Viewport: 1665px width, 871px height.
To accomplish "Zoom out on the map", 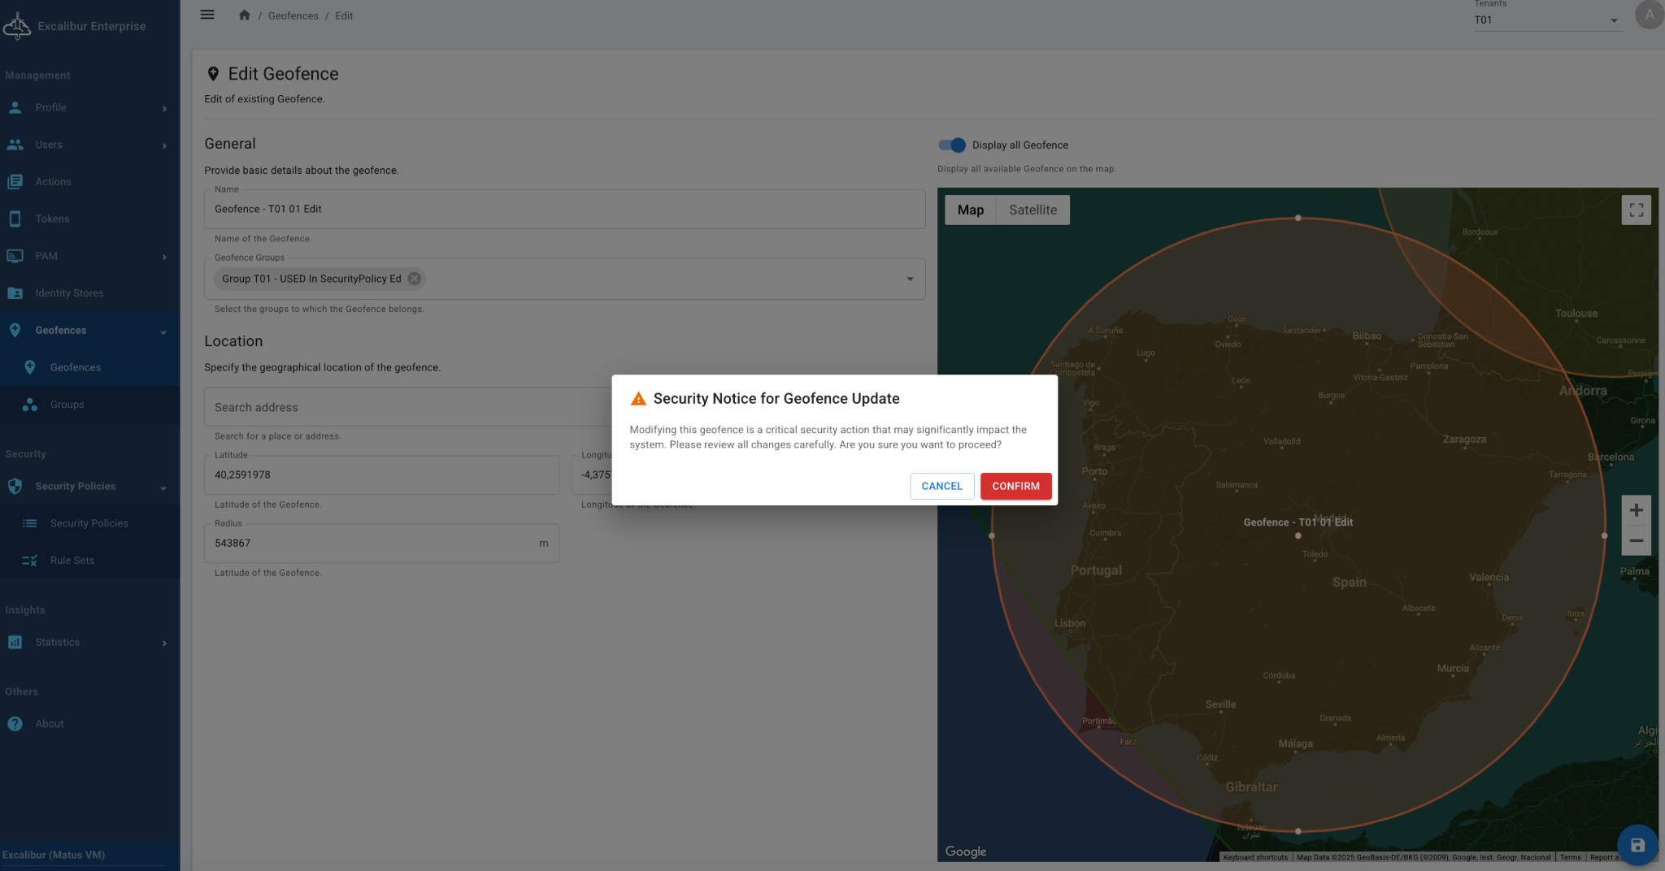I will 1636,541.
